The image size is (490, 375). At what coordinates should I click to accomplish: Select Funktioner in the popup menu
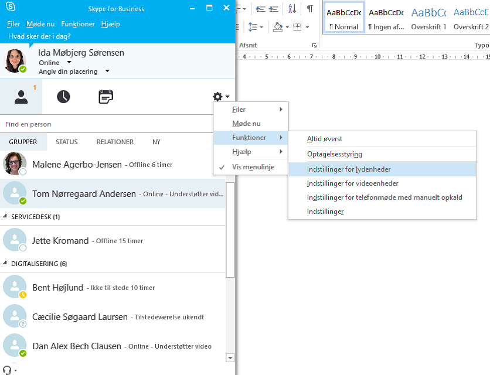click(250, 138)
